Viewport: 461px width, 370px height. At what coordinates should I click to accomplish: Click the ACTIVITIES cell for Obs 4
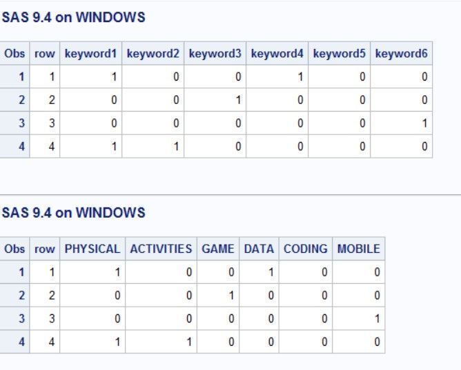[x=161, y=342]
